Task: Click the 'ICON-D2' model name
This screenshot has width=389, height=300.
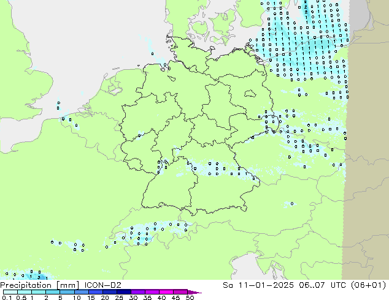Action: [x=102, y=285]
